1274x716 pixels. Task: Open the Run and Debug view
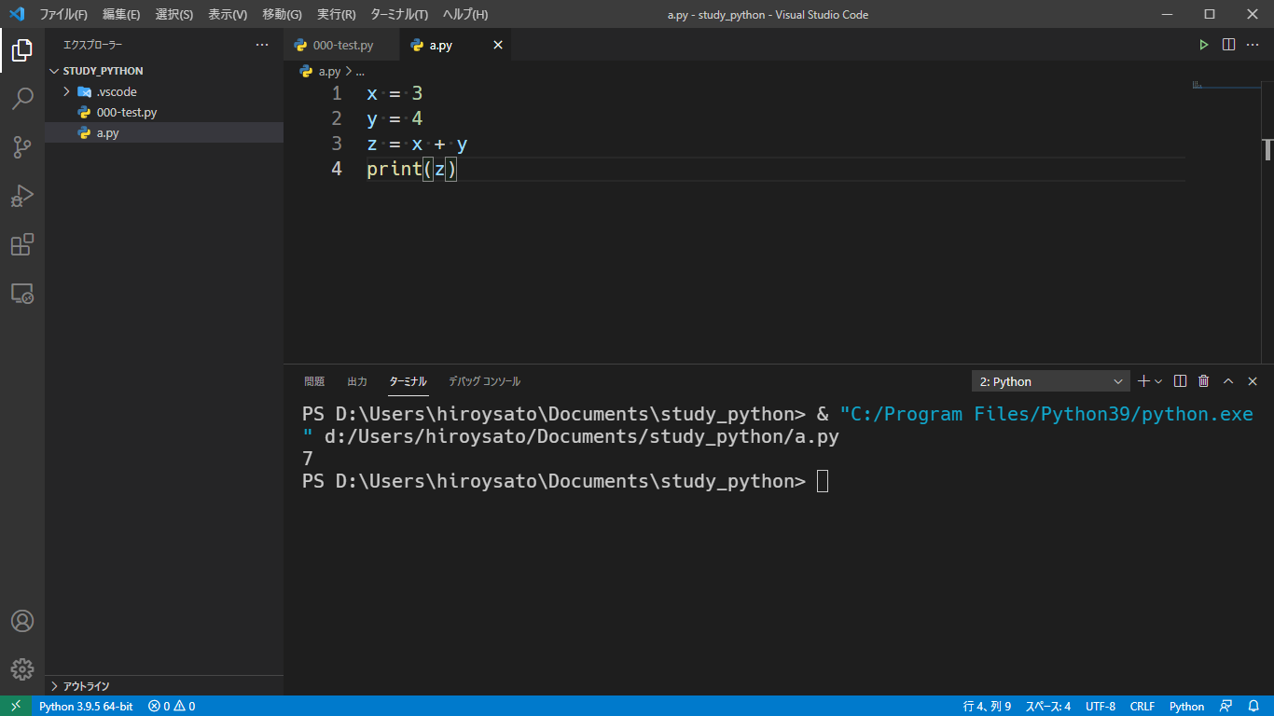[22, 196]
